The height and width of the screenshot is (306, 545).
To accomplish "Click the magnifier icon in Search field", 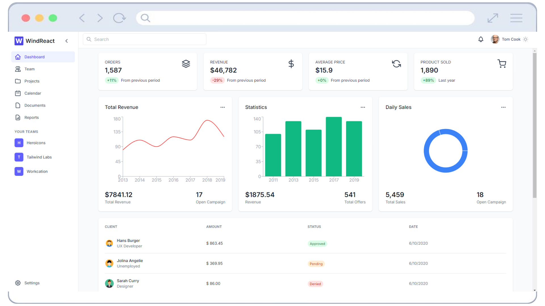I will point(89,39).
